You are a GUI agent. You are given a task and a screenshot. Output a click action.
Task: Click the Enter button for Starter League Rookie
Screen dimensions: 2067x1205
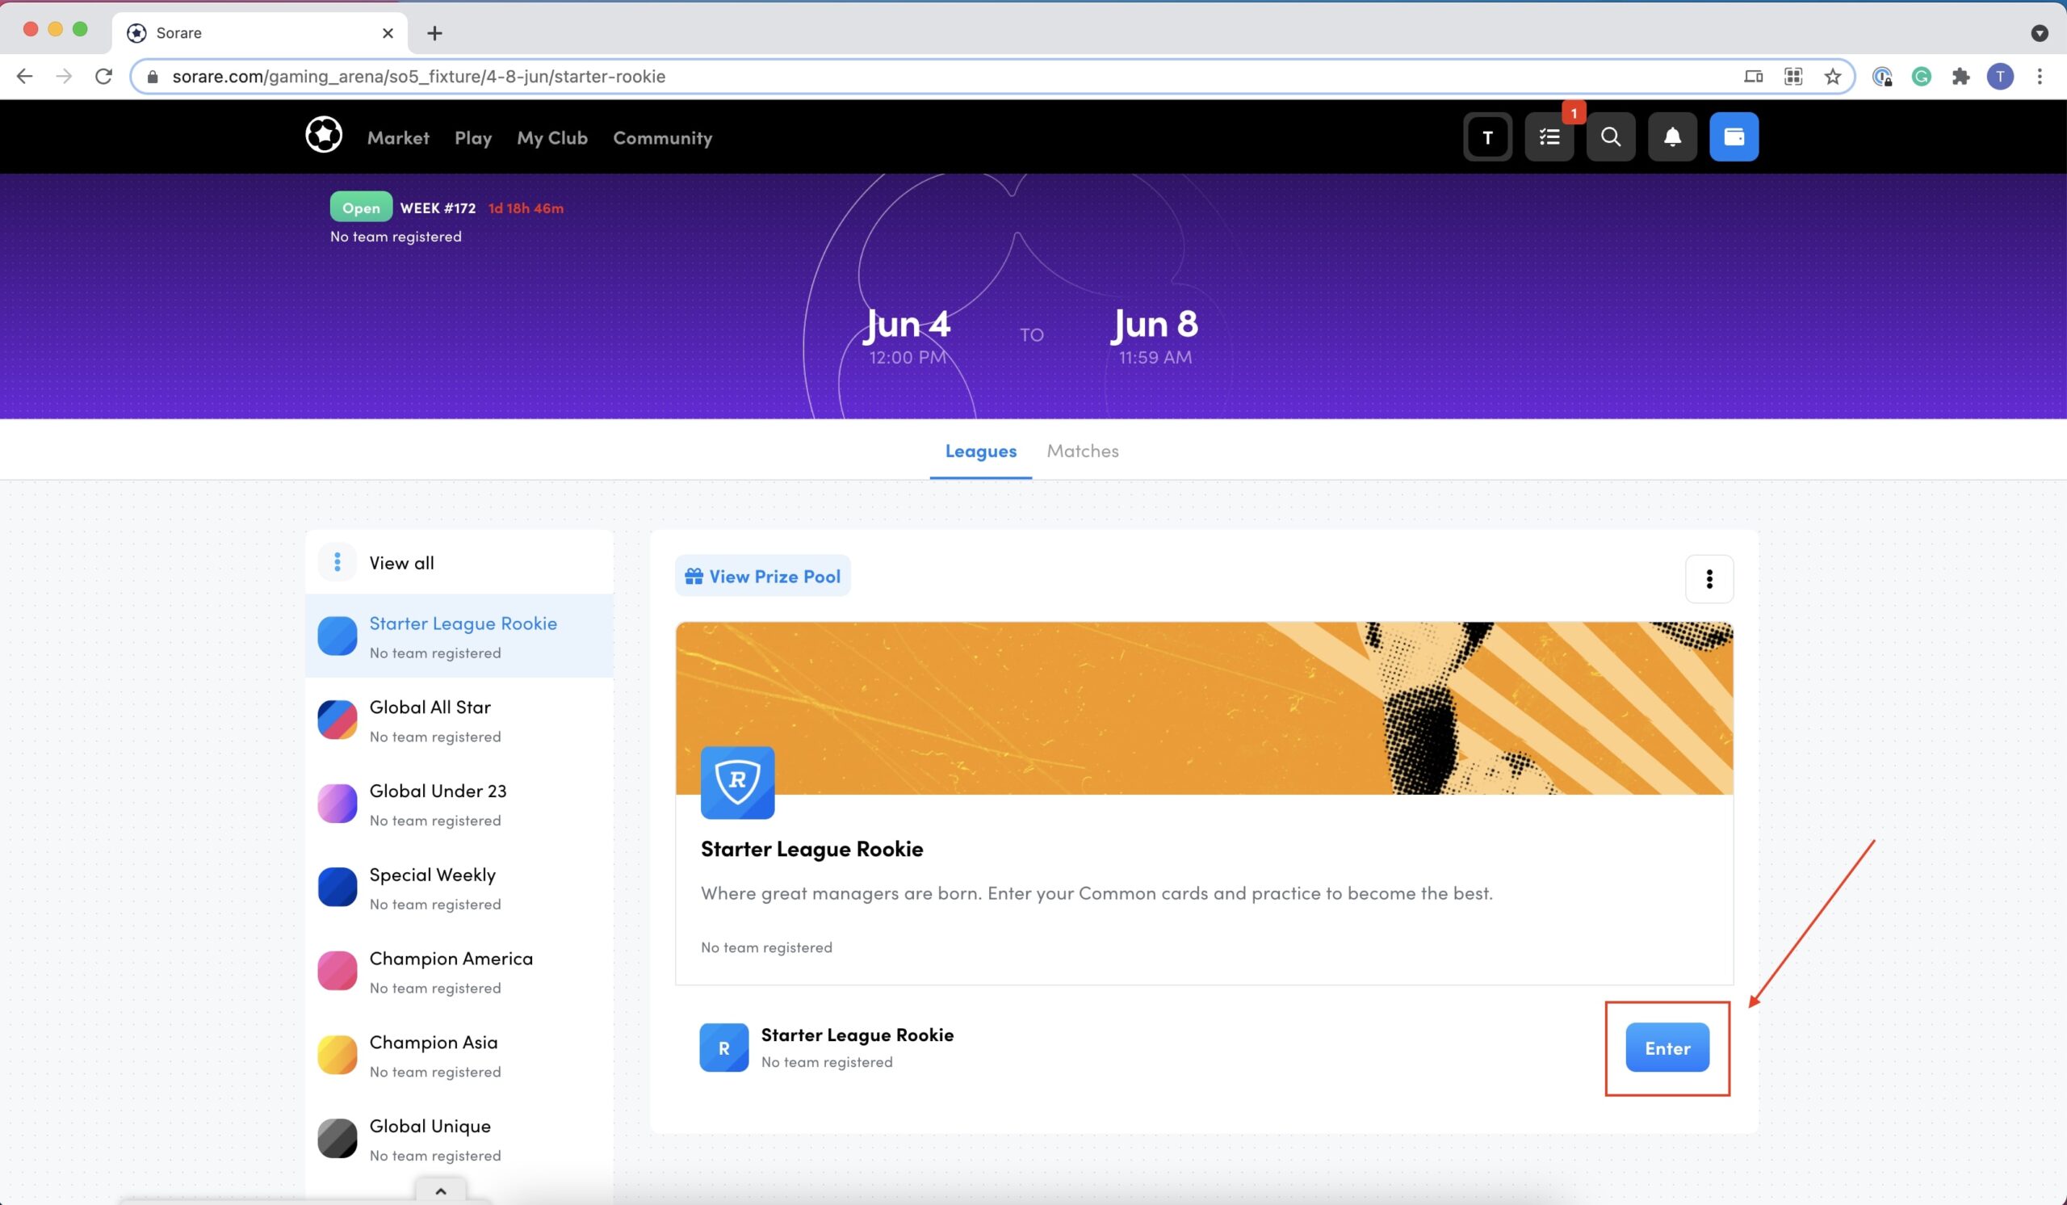tap(1667, 1048)
